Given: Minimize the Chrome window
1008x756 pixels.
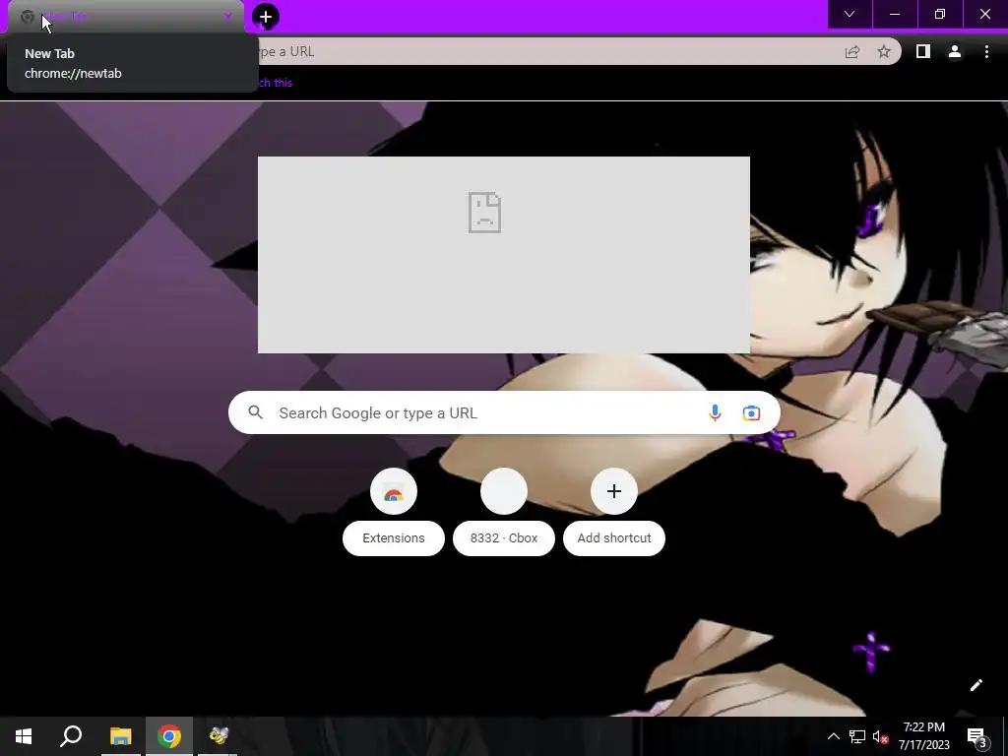Looking at the screenshot, I should [894, 14].
